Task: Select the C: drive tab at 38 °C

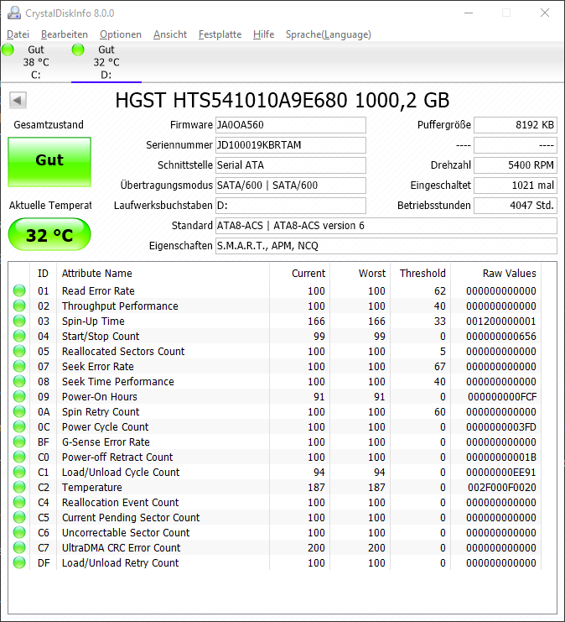Action: pos(36,62)
